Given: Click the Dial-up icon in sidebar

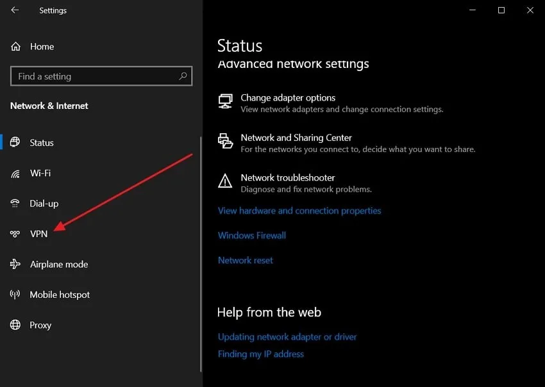Looking at the screenshot, I should pos(15,204).
